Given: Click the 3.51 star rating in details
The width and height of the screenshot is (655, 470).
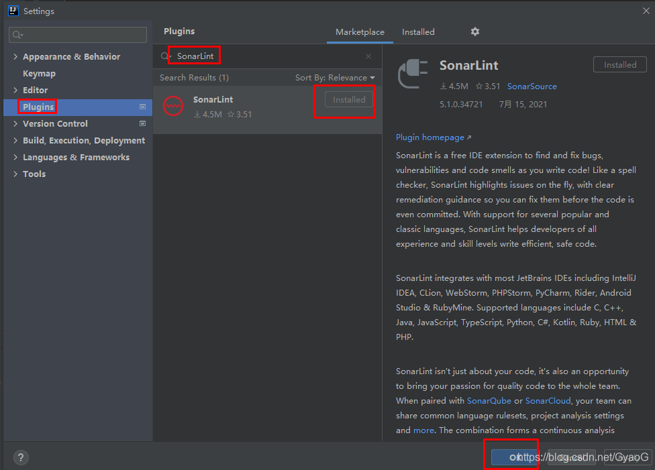Looking at the screenshot, I should tap(488, 86).
